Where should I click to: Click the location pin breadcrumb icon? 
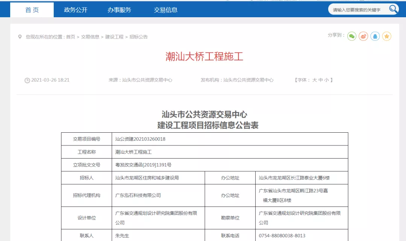[20, 37]
